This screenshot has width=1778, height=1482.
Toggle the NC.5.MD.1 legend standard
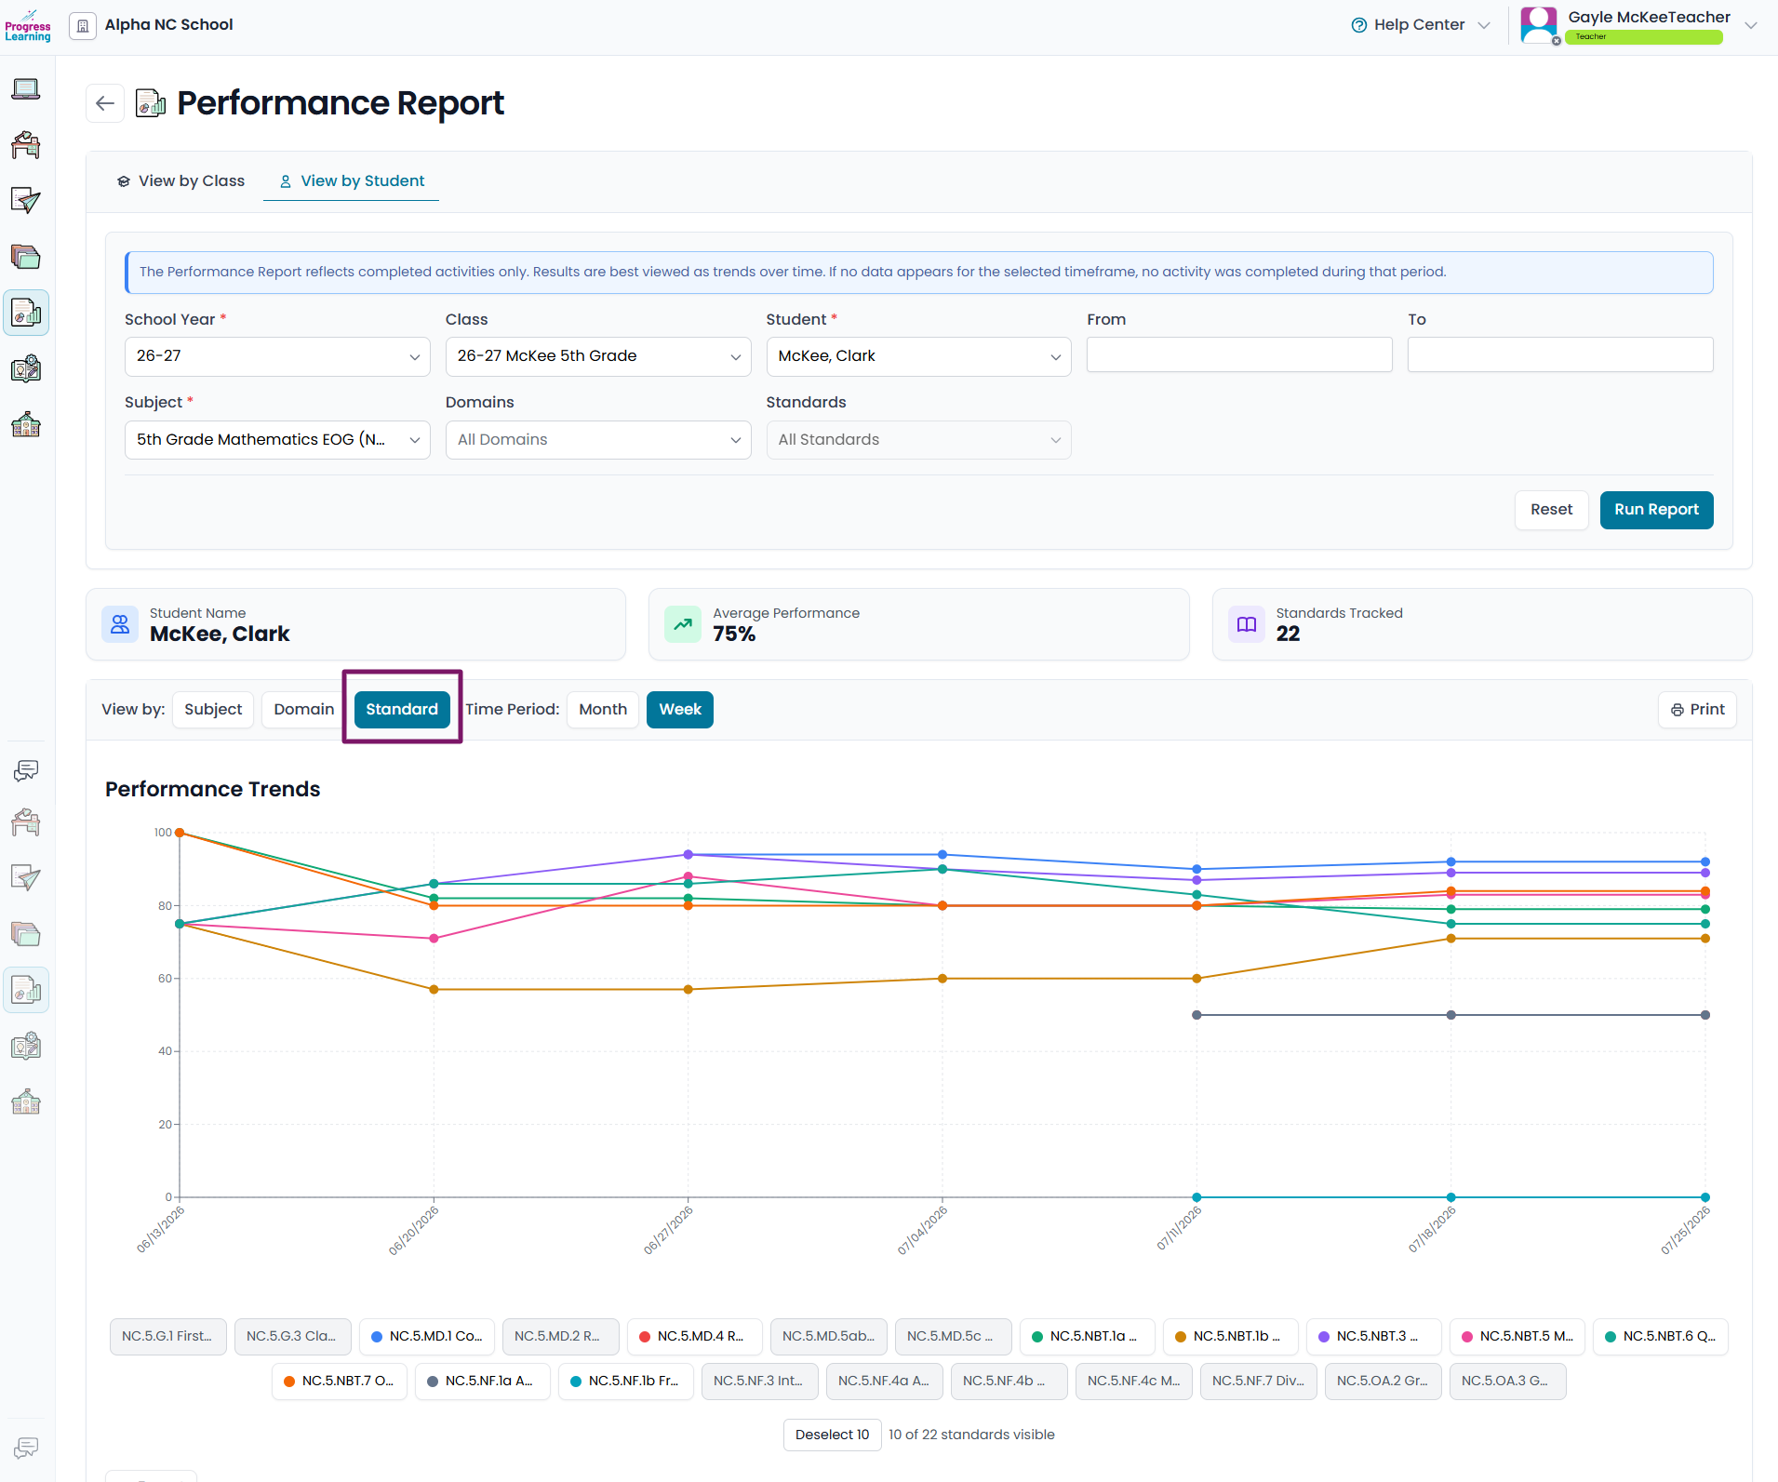pyautogui.click(x=427, y=1336)
